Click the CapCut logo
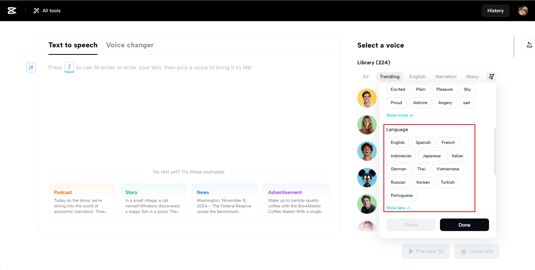The image size is (535, 270). click(x=12, y=11)
